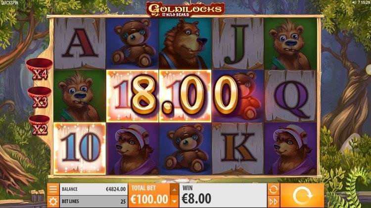Click the Bet Lines 25 display
The width and height of the screenshot is (371, 208).
point(93,202)
